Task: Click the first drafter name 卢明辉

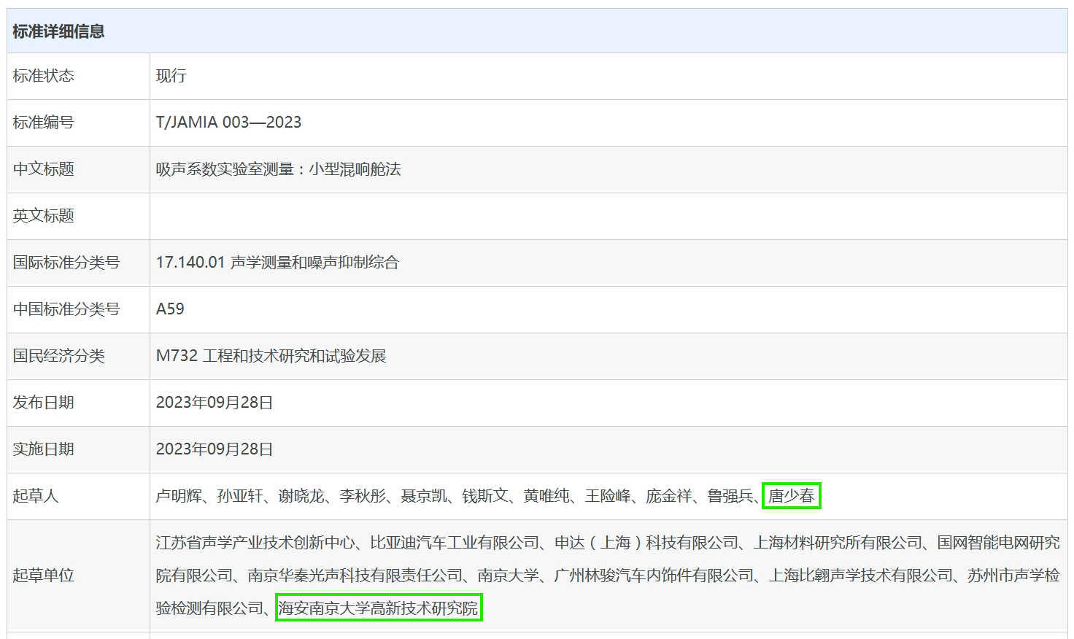Action: click(179, 496)
